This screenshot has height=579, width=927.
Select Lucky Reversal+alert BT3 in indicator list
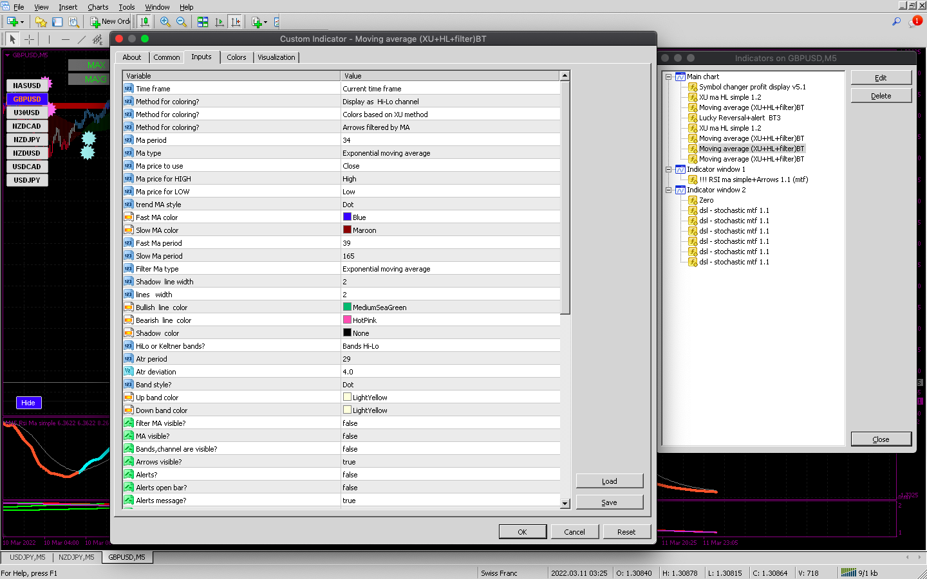tap(740, 118)
